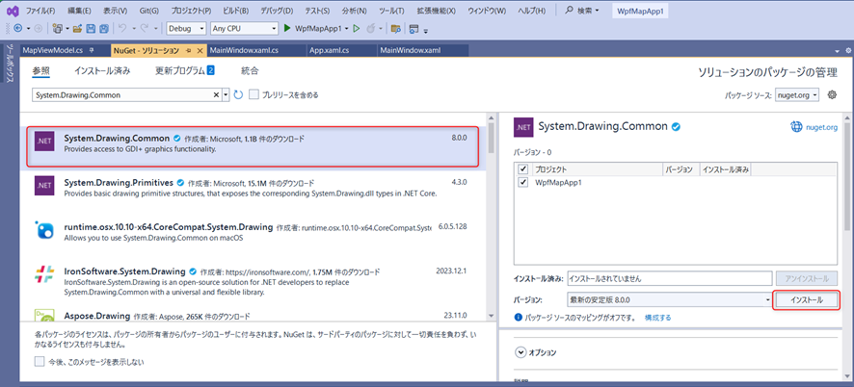Open the ビルド(B) menu
Viewport: 854px width, 387px height.
pyautogui.click(x=235, y=11)
